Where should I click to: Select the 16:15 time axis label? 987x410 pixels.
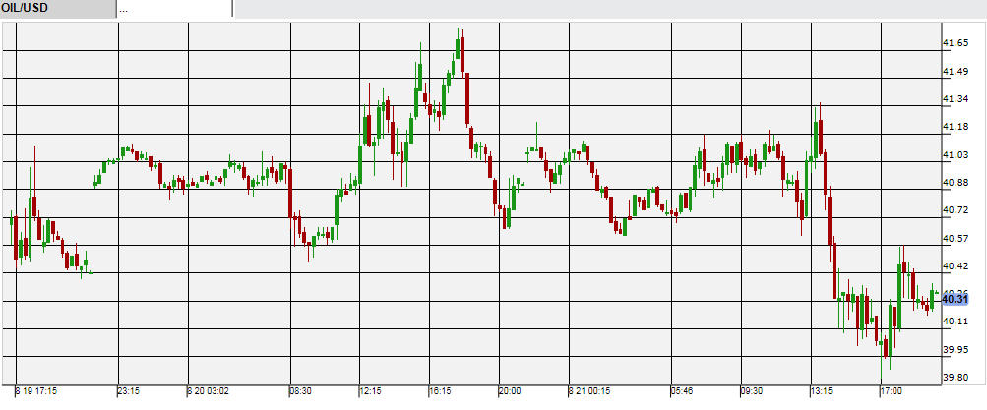coord(440,391)
